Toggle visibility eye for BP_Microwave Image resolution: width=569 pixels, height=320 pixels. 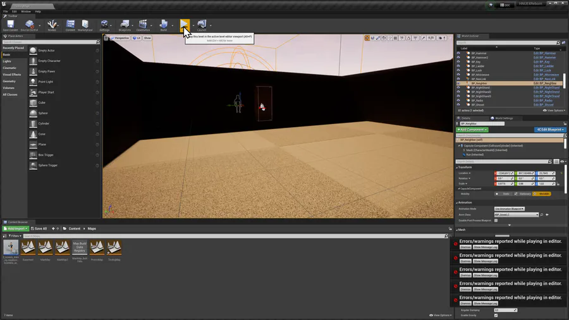click(458, 75)
